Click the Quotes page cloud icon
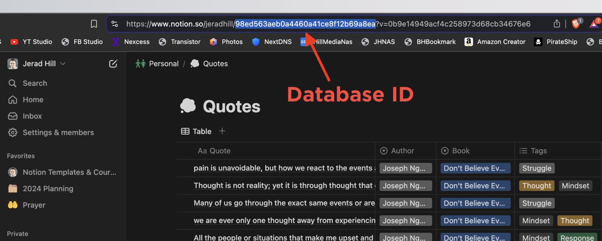This screenshot has height=241, width=602. 188,106
